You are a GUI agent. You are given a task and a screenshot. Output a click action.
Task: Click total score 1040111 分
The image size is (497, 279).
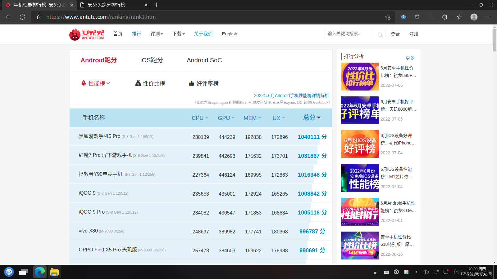click(312, 137)
